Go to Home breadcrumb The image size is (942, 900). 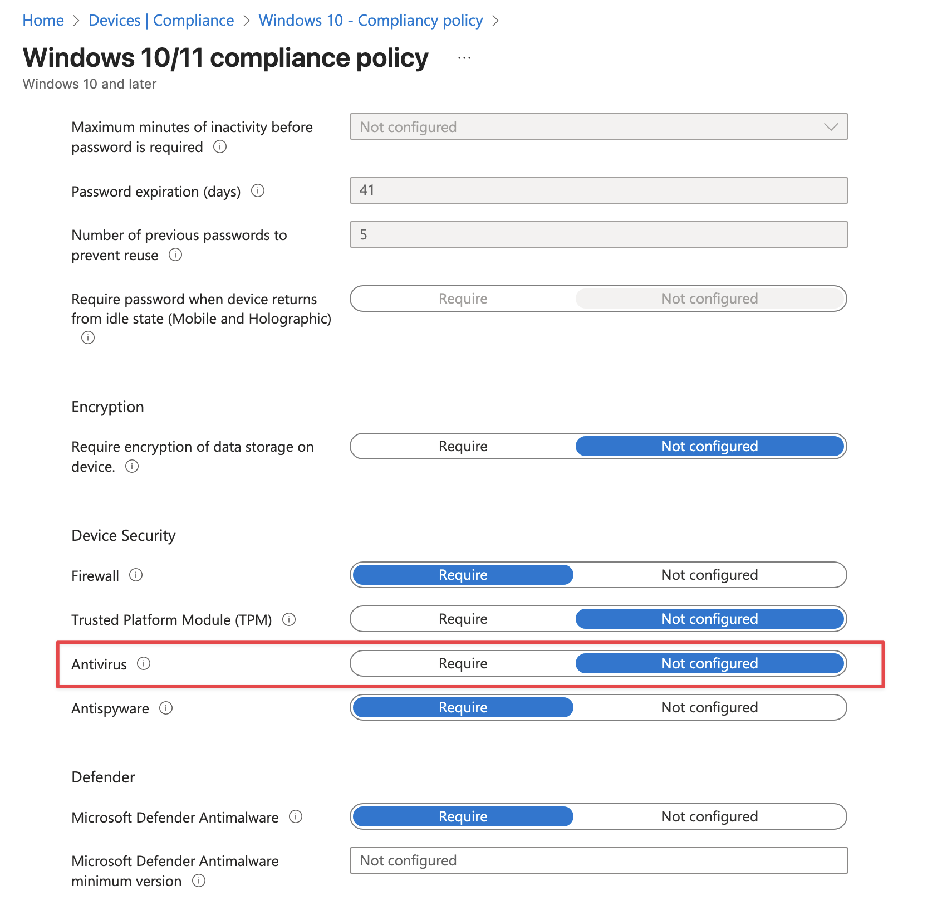(x=43, y=21)
